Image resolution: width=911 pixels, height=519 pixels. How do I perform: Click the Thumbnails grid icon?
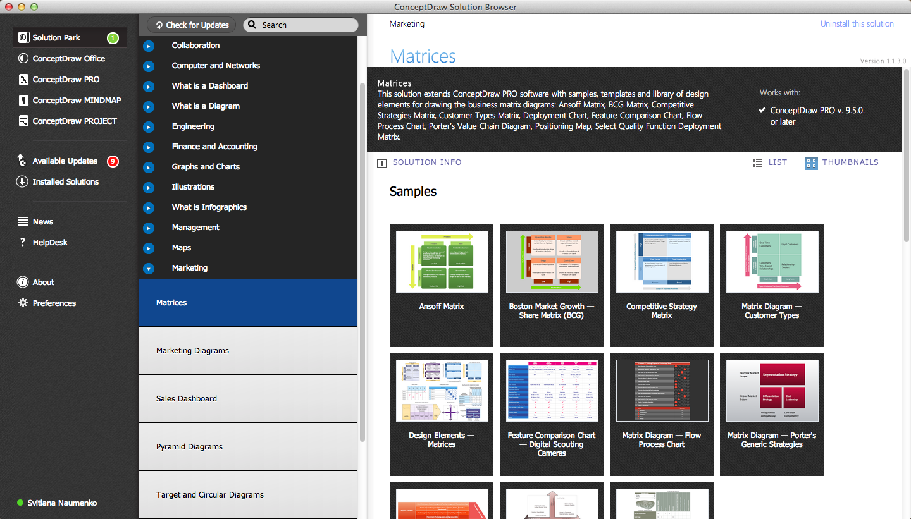[811, 163]
